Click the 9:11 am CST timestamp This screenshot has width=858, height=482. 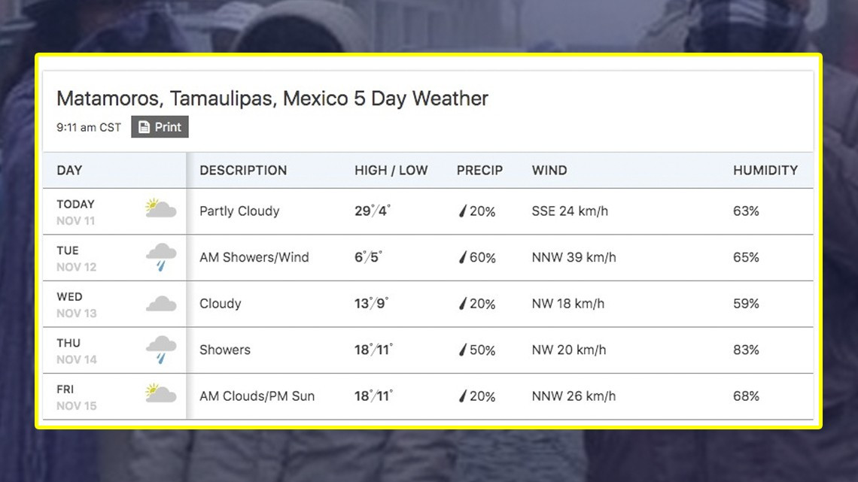(x=88, y=127)
